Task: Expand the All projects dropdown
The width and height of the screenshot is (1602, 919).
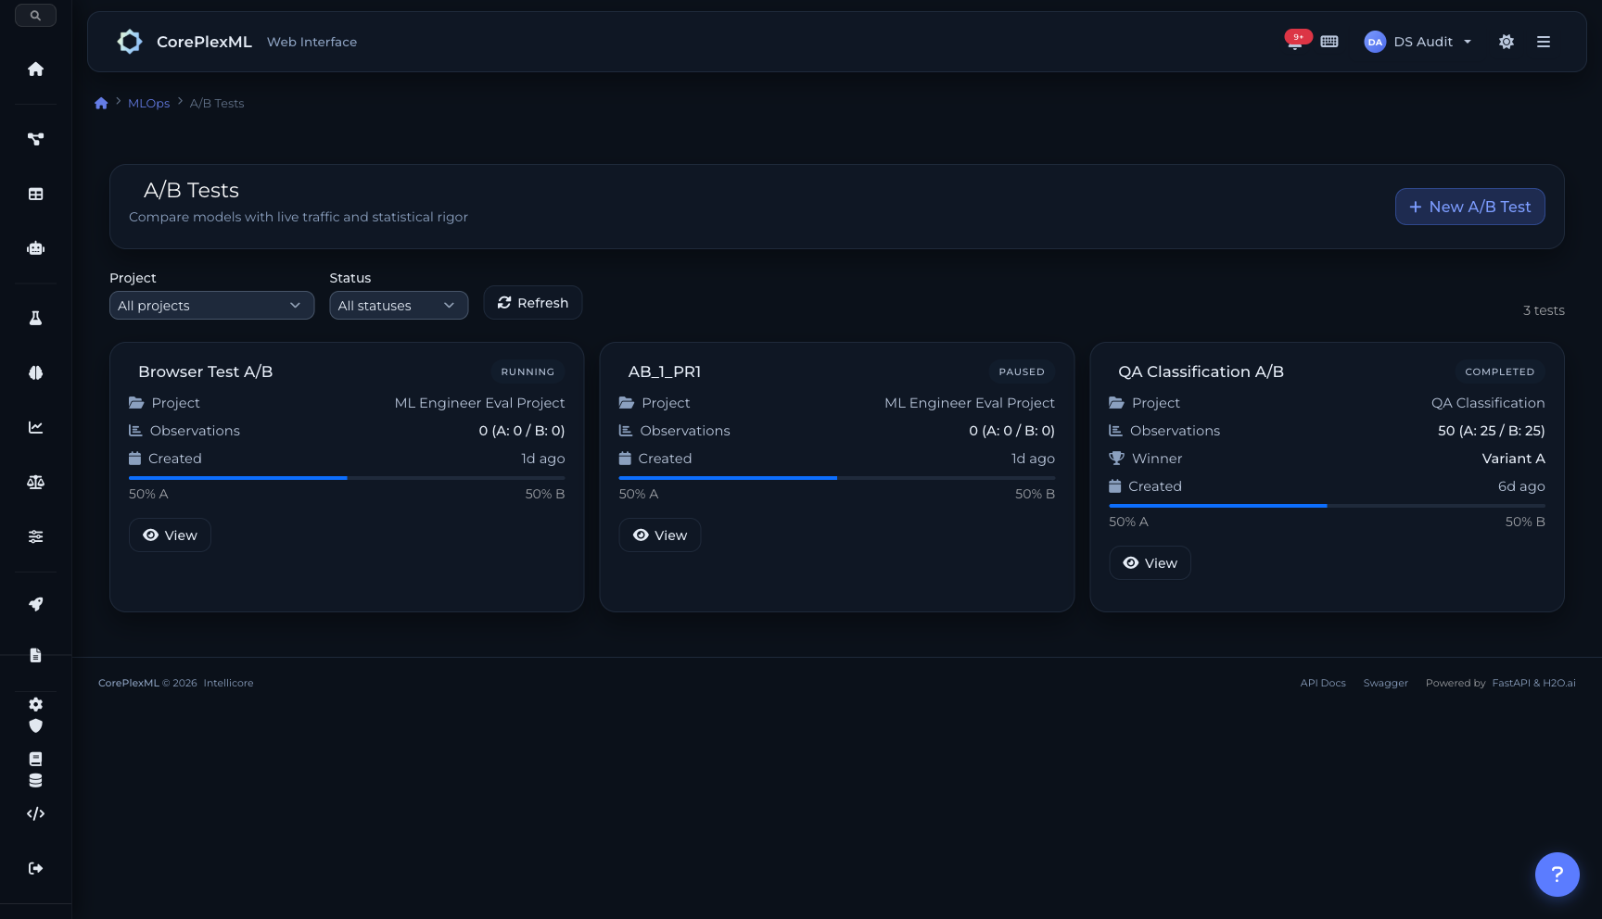Action: tap(211, 305)
